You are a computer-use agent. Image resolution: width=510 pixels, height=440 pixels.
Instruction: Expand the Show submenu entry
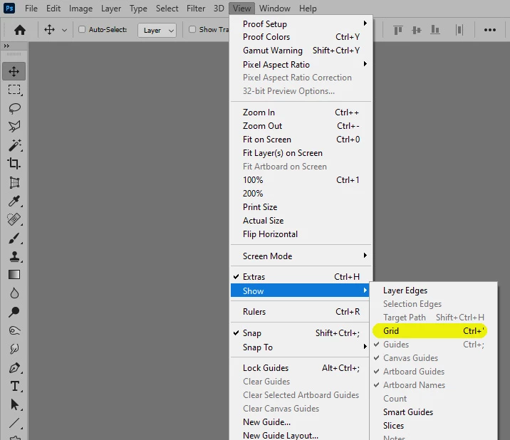tap(300, 290)
